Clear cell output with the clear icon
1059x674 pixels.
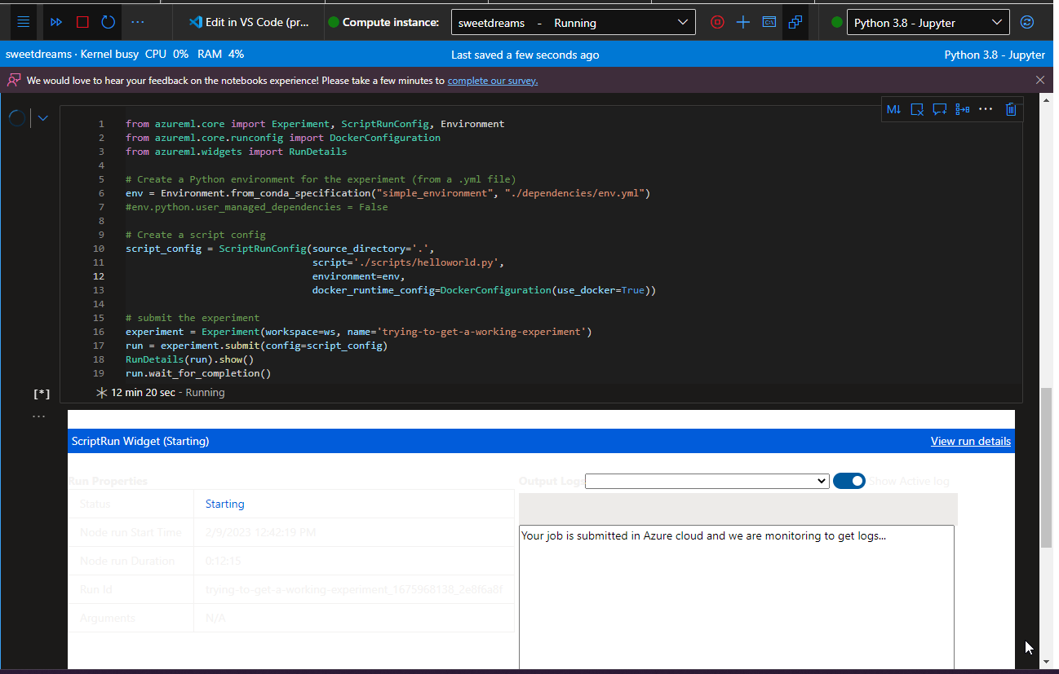pos(917,108)
